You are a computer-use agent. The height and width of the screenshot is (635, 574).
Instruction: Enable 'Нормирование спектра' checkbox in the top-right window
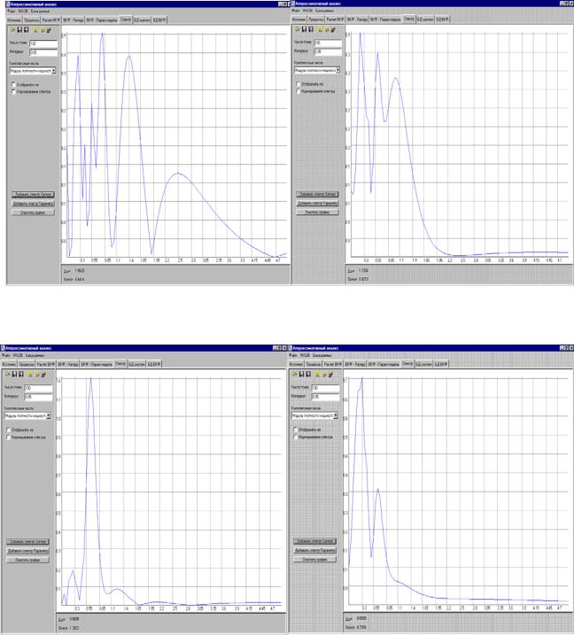(x=299, y=91)
